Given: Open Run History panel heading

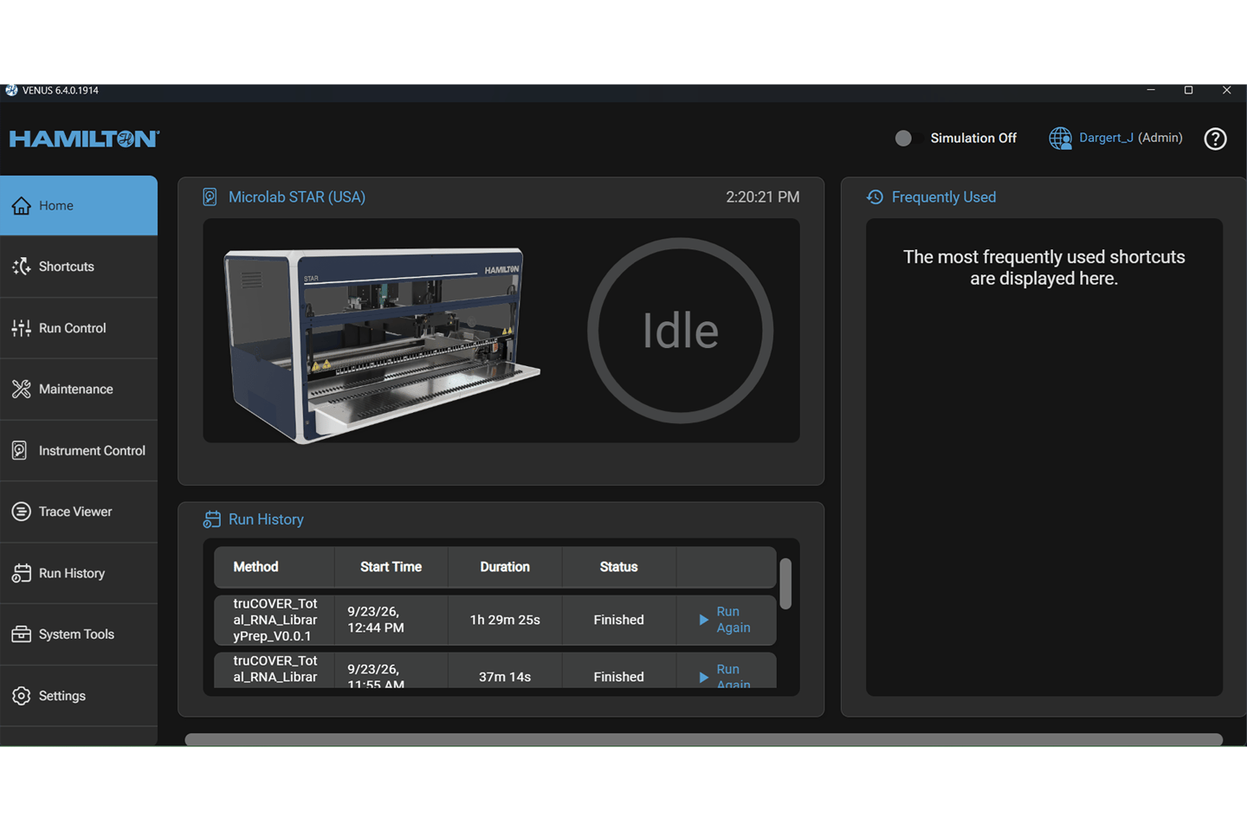Looking at the screenshot, I should click(x=266, y=519).
